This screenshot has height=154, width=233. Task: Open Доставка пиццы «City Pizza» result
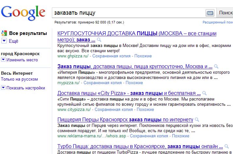129,93
